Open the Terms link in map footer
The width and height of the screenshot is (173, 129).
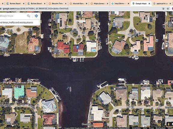[x=145, y=128]
